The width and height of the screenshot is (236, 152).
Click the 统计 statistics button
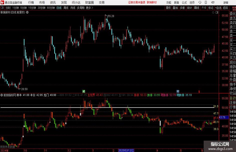[189, 8]
